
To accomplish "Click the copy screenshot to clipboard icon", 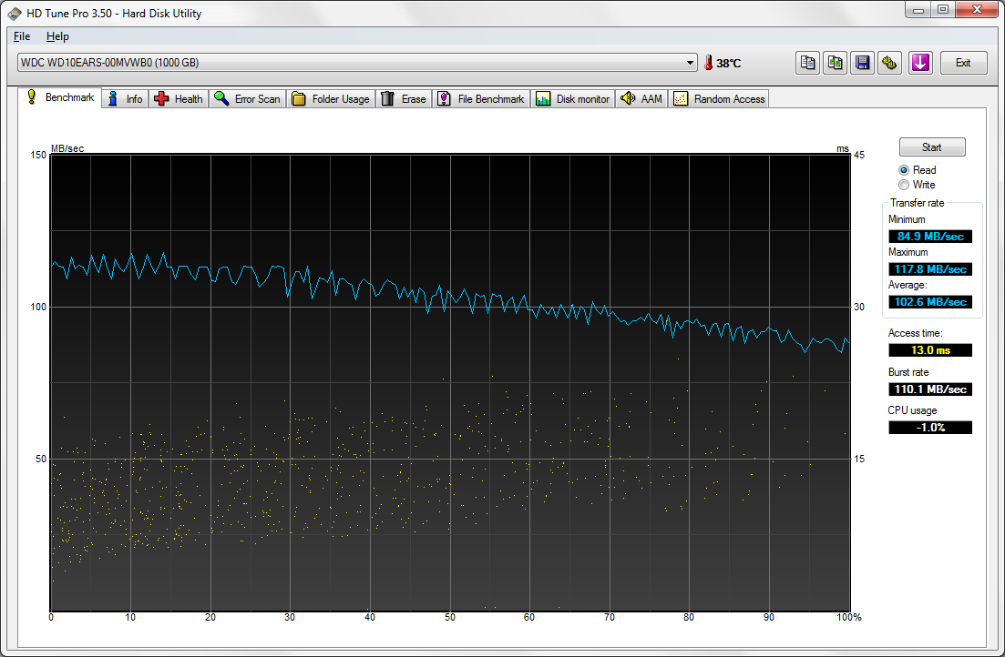I will (835, 63).
